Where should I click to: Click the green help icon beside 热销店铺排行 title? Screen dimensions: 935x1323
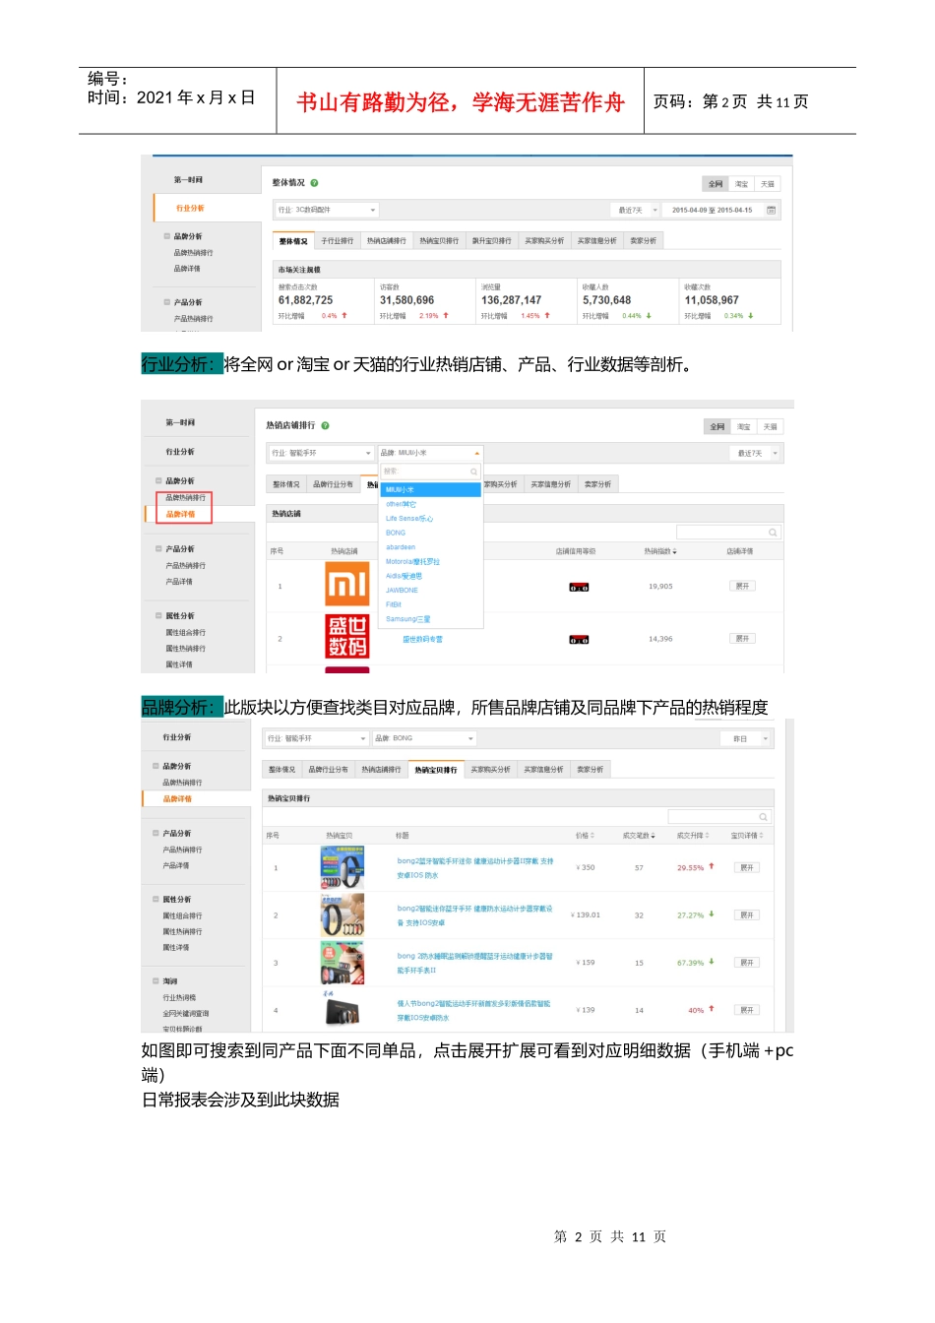pos(325,426)
